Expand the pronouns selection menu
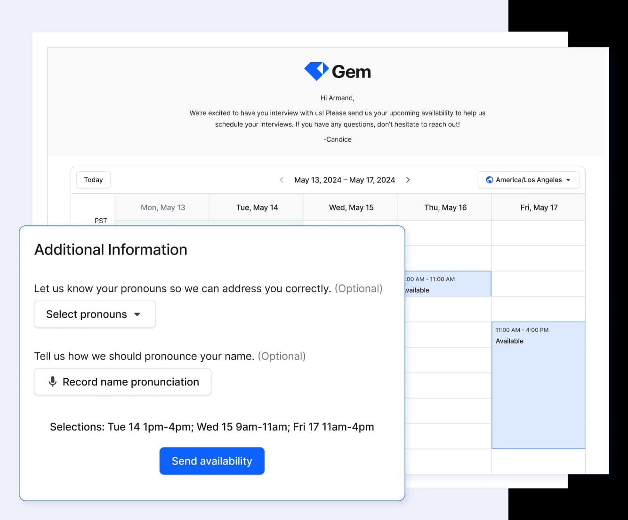This screenshot has height=520, width=628. pyautogui.click(x=94, y=314)
